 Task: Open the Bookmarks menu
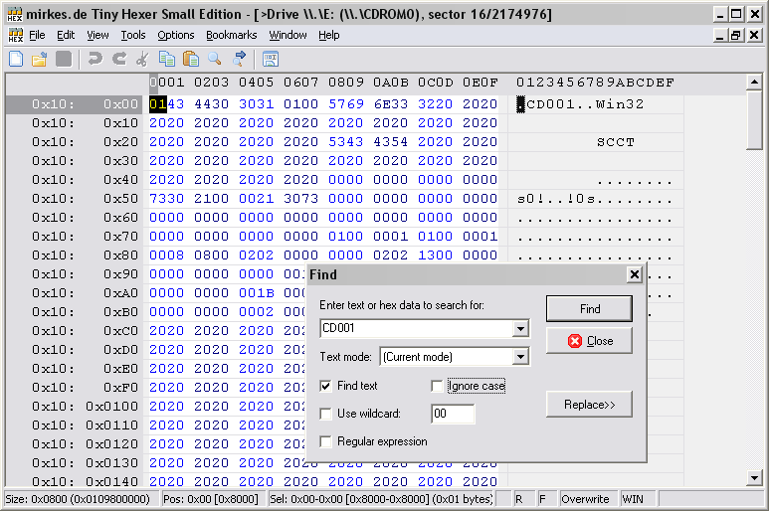click(232, 35)
